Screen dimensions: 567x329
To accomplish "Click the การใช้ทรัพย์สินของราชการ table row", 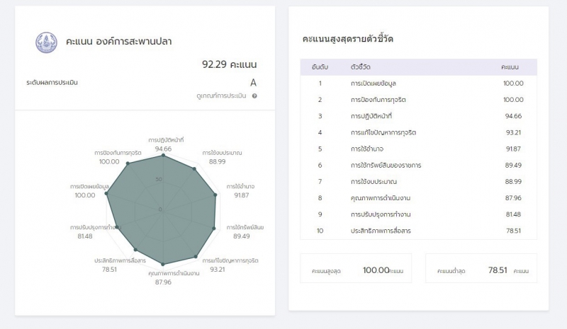I will tap(418, 165).
